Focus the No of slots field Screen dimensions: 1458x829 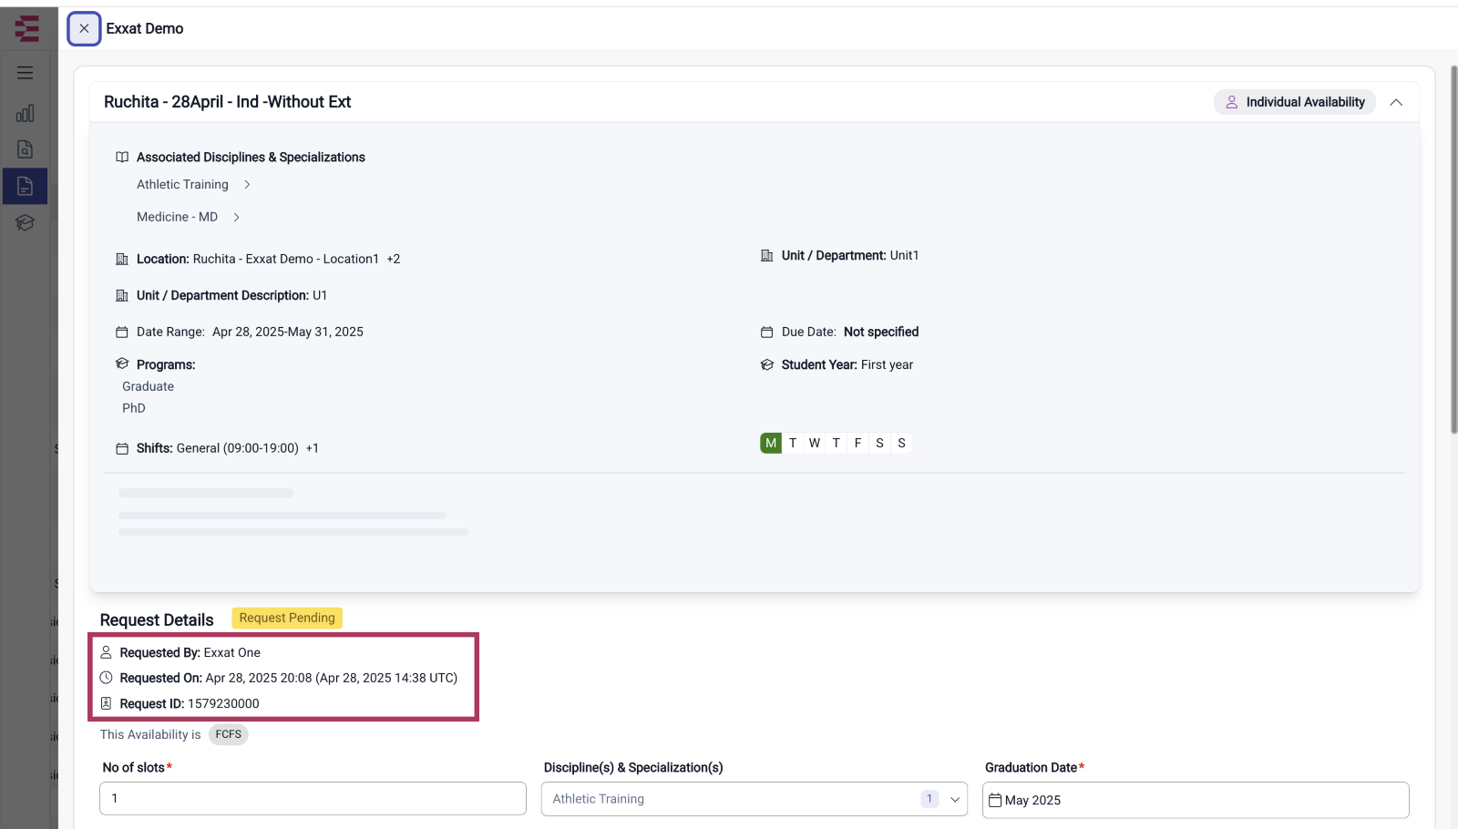tap(313, 799)
